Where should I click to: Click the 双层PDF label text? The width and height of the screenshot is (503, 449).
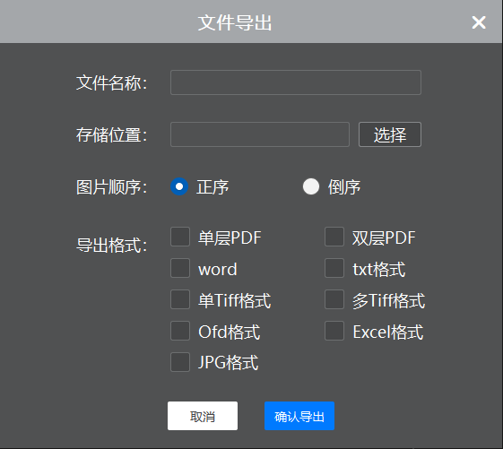(x=384, y=238)
